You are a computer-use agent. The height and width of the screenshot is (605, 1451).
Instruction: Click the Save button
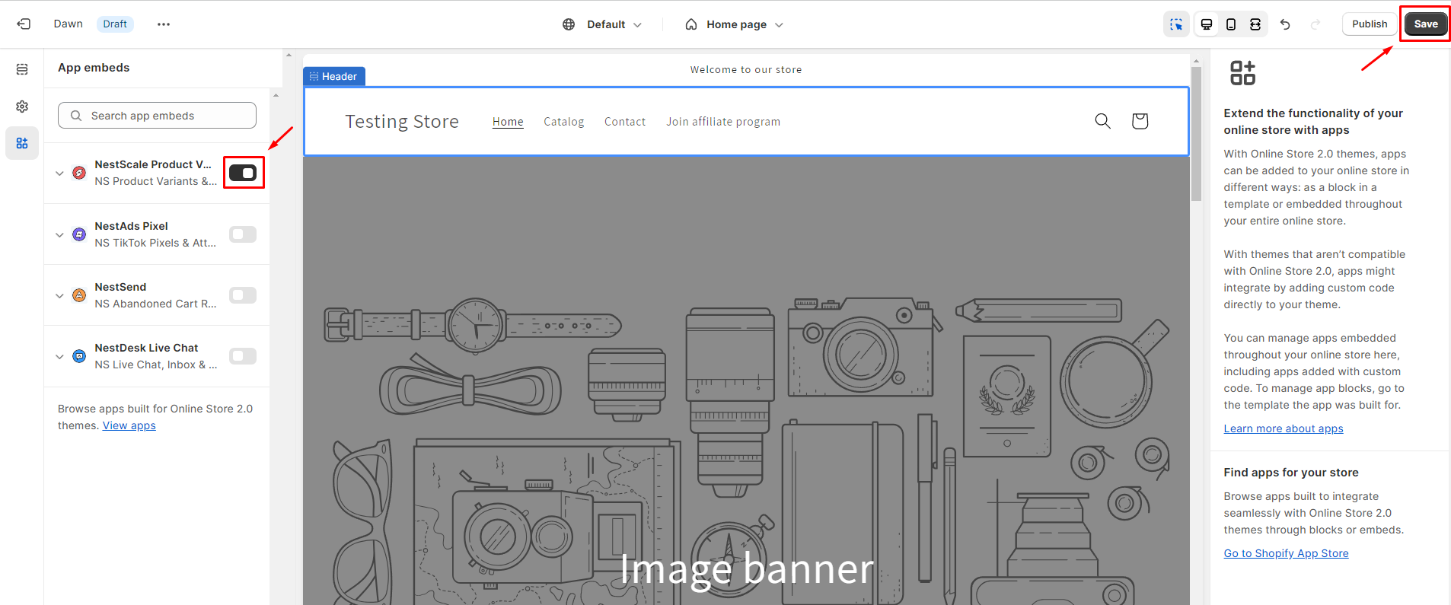pos(1425,24)
